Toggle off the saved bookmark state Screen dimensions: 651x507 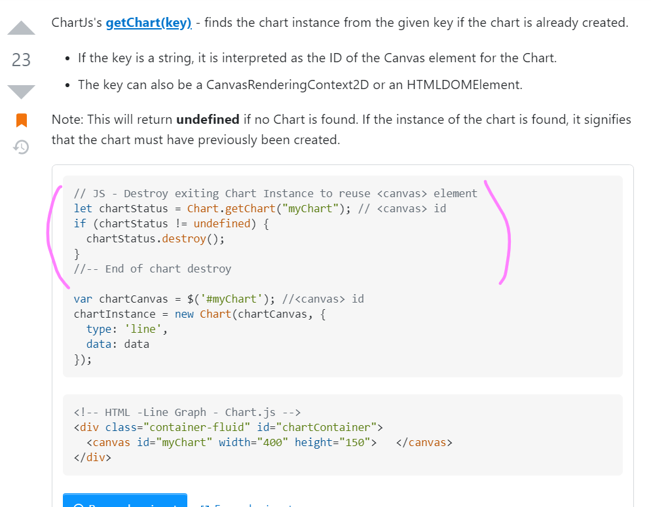(21, 119)
